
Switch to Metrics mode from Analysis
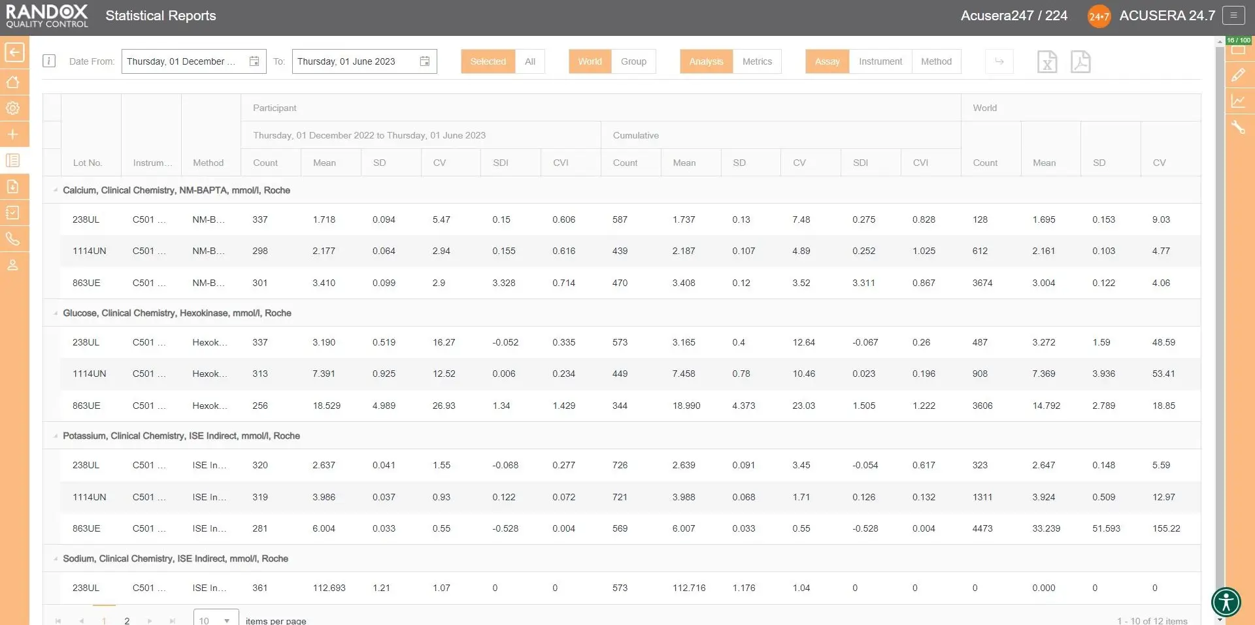click(758, 61)
